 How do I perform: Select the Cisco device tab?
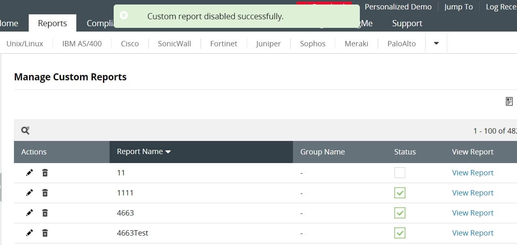(x=130, y=44)
